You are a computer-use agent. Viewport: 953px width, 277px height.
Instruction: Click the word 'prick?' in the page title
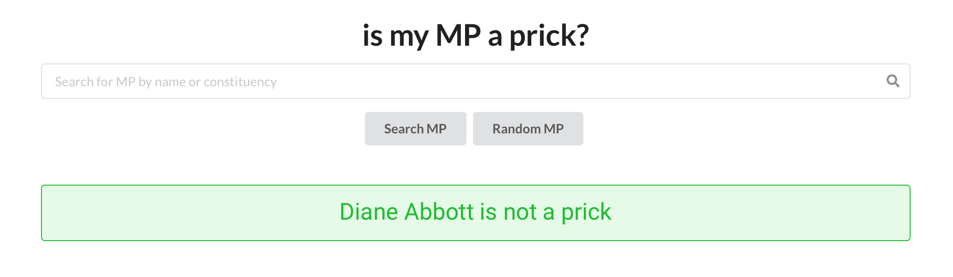point(549,36)
